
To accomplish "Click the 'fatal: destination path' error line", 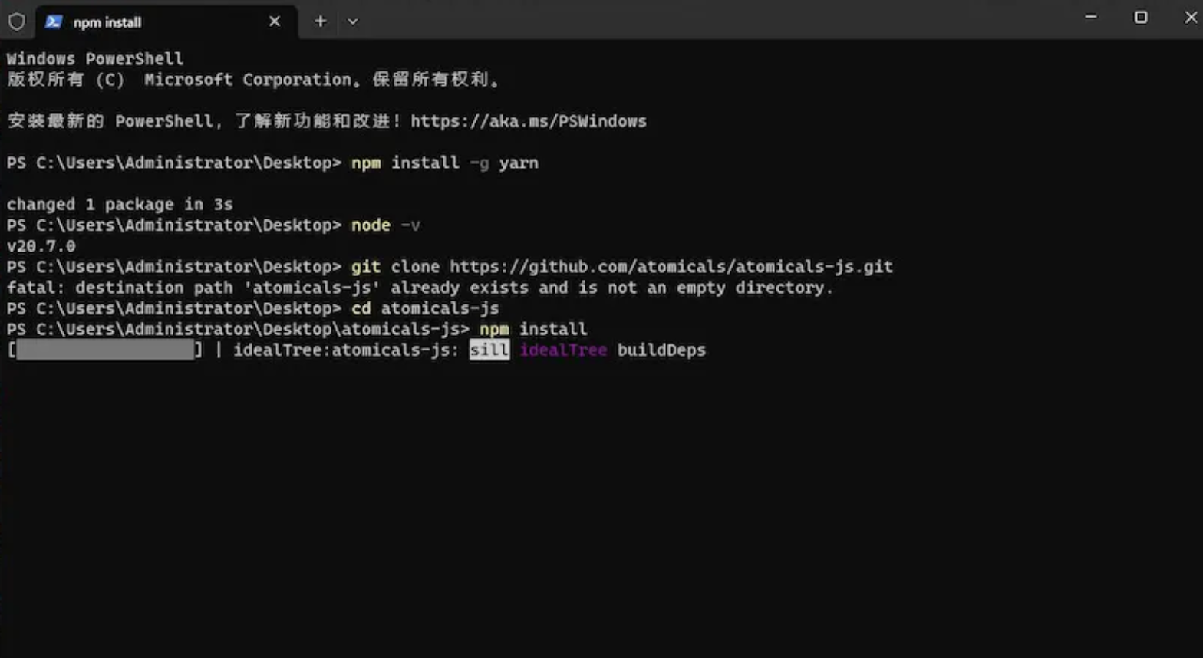I will (x=420, y=288).
